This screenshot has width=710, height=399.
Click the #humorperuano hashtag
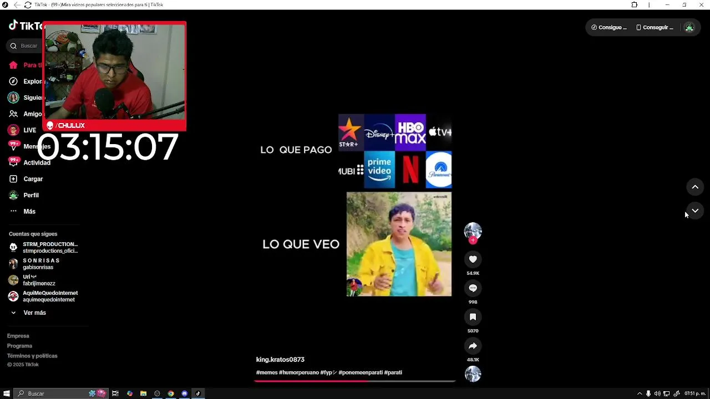(299, 372)
